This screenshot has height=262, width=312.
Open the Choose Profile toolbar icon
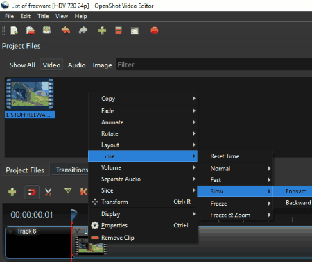pos(119,31)
